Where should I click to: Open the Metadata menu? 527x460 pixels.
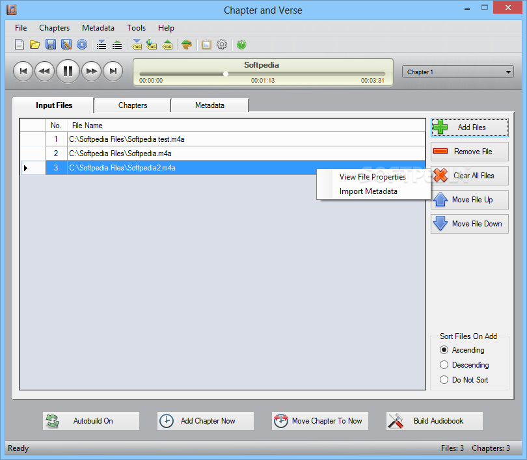pyautogui.click(x=98, y=28)
